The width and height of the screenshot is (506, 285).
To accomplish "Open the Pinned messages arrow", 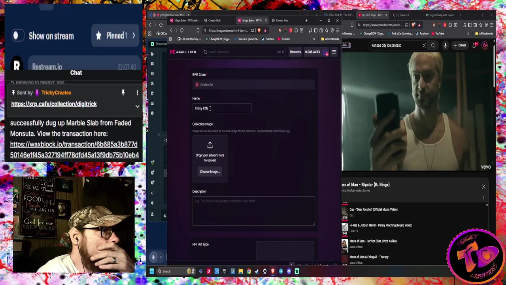I will click(x=134, y=36).
